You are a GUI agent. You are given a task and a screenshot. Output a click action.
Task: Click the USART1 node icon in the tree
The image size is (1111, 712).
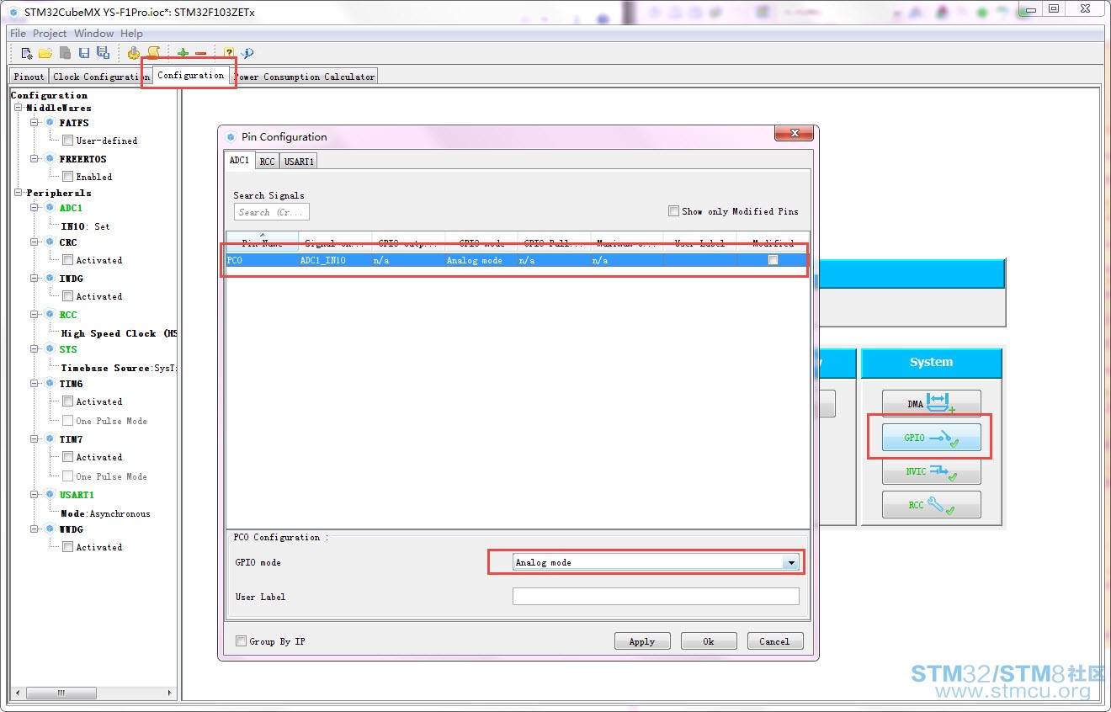(x=50, y=495)
